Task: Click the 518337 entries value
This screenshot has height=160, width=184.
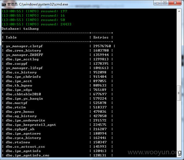Action: [100, 107]
